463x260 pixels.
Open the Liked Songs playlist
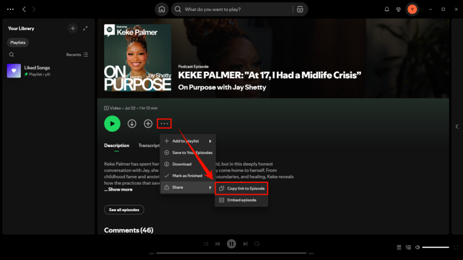(x=48, y=71)
